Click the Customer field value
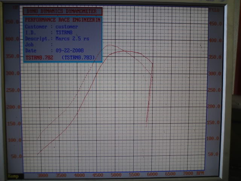Screen dimensions: 241x181 click(67, 27)
